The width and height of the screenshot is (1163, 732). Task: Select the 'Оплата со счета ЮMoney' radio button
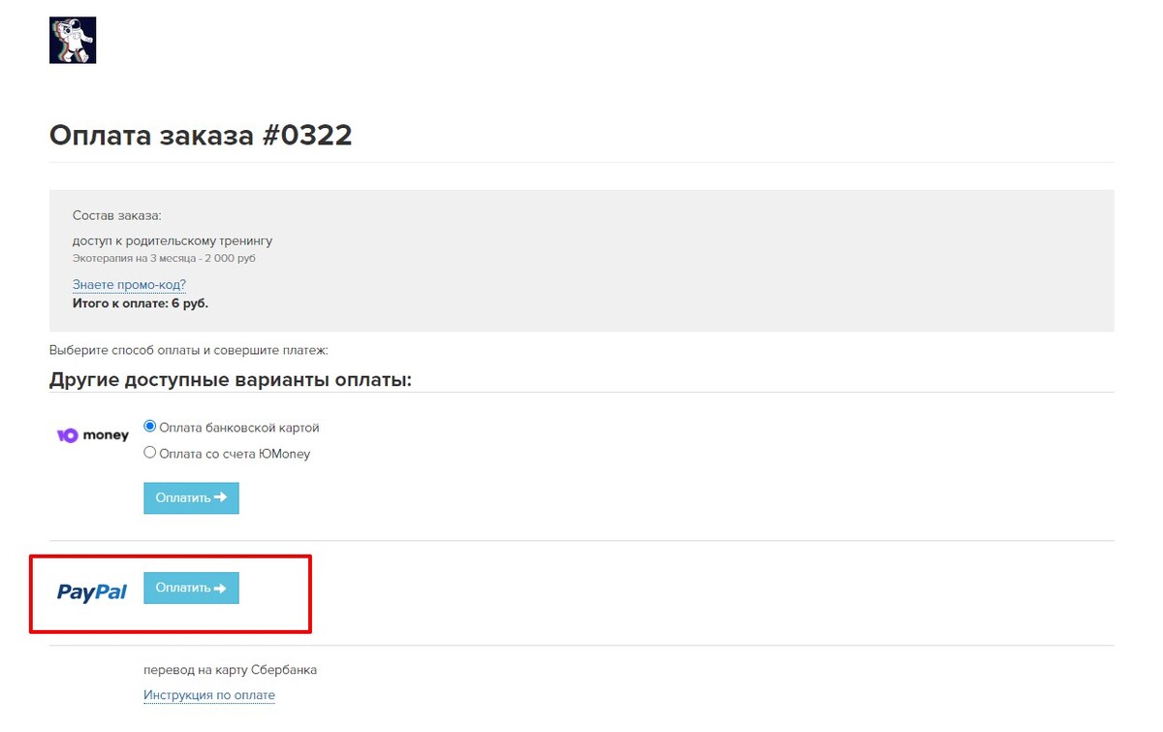(150, 452)
